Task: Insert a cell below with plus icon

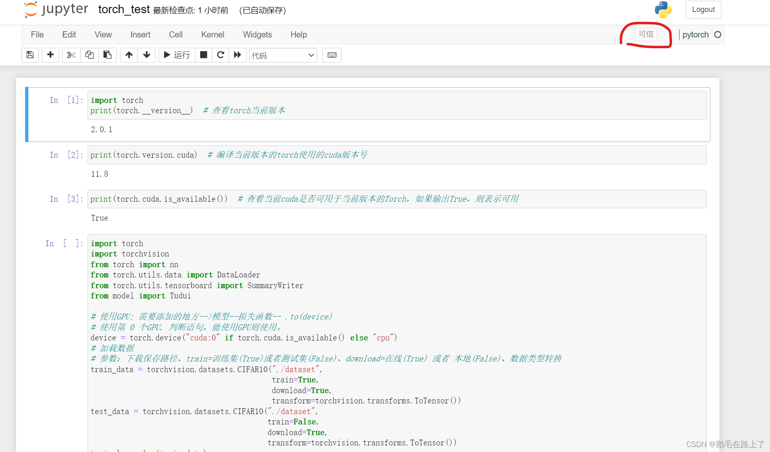Action: click(x=51, y=55)
